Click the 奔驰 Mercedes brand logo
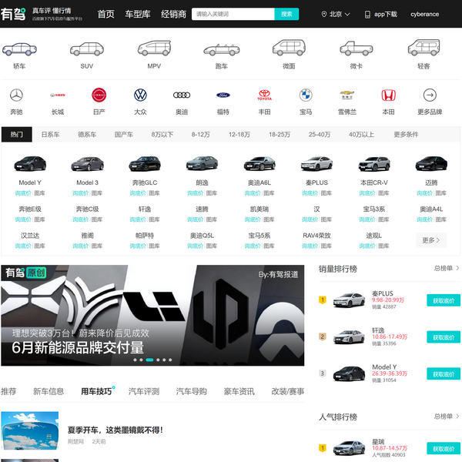This screenshot has width=462, height=462. (16, 95)
